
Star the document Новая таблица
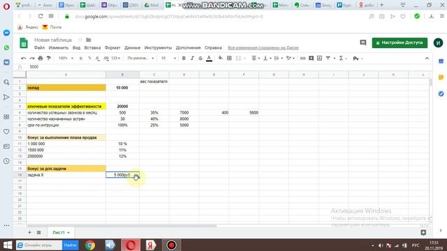click(80, 40)
